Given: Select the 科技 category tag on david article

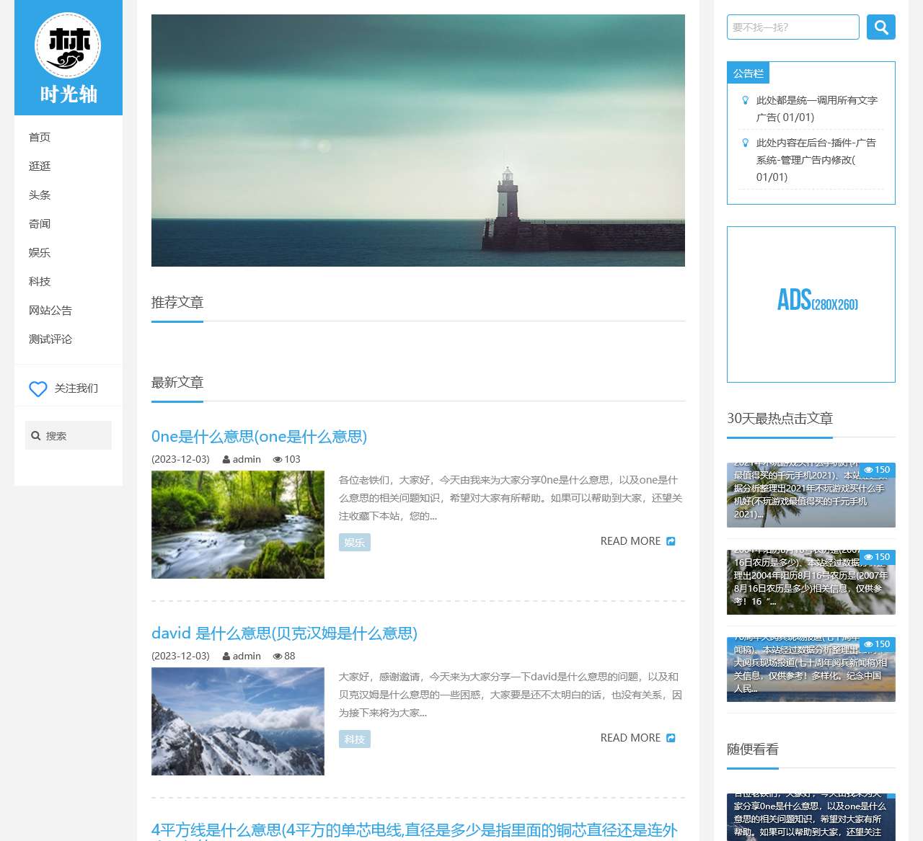Looking at the screenshot, I should click(x=354, y=739).
